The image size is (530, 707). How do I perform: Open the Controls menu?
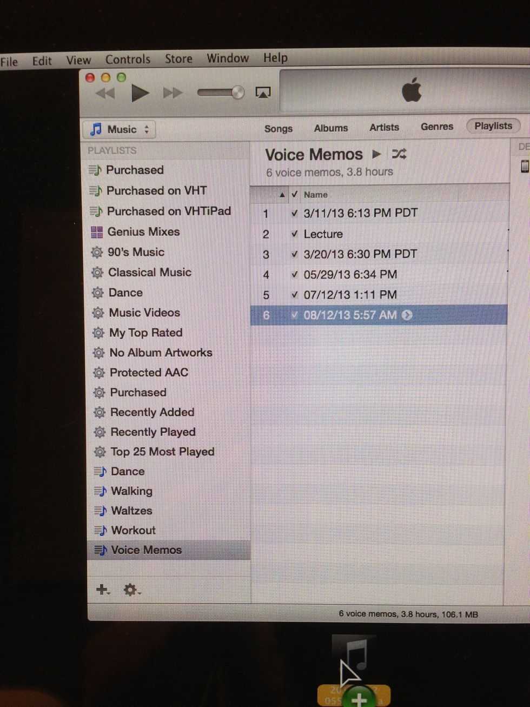coord(128,60)
